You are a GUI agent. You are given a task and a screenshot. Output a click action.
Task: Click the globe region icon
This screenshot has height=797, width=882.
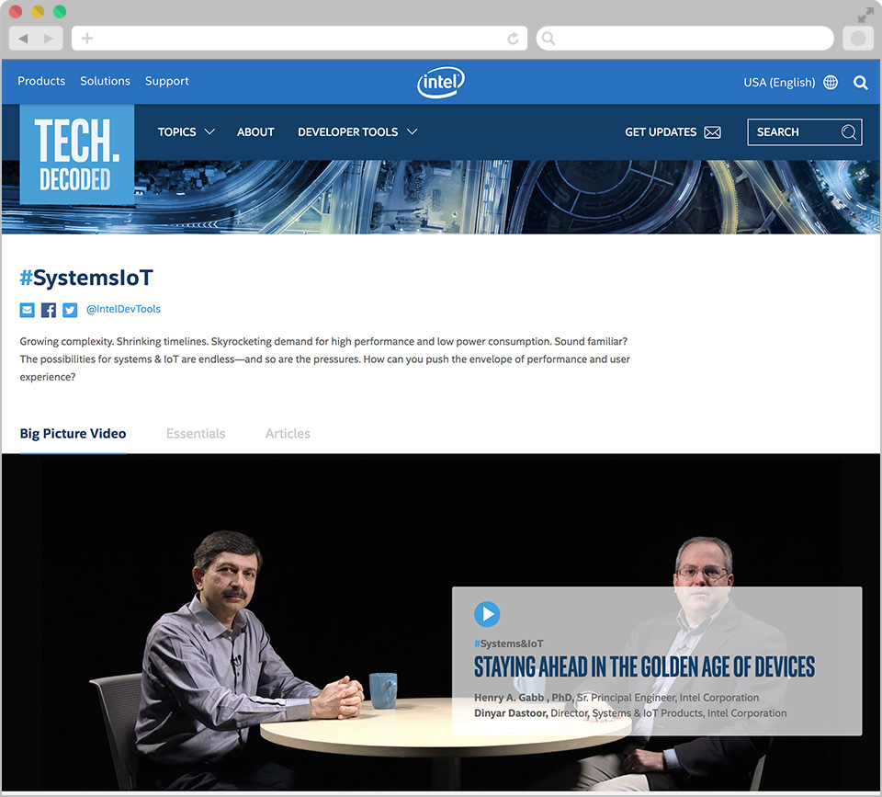[831, 82]
